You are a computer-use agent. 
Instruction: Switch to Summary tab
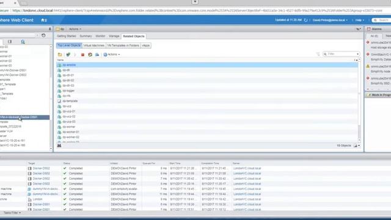coord(86,36)
